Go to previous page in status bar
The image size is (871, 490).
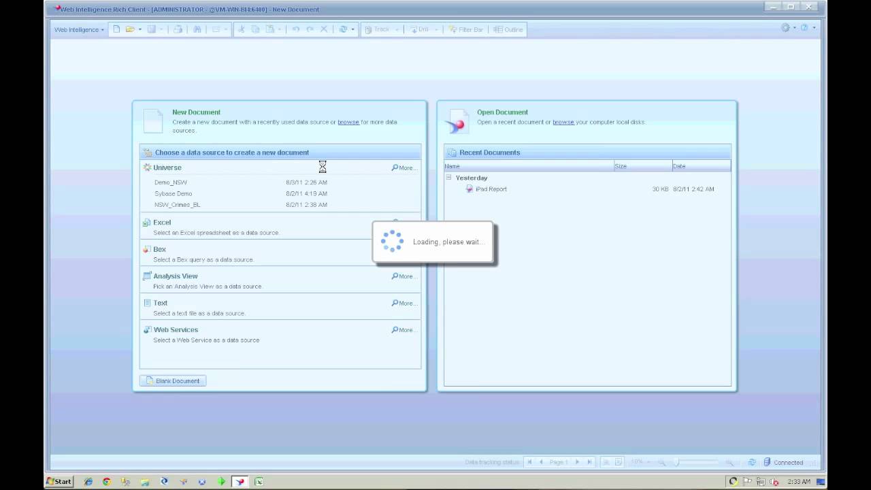click(542, 462)
